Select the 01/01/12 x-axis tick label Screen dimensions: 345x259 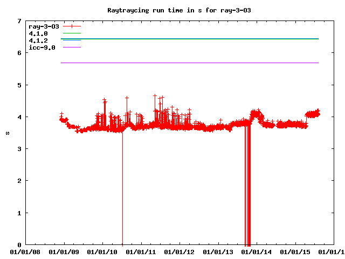click(180, 251)
